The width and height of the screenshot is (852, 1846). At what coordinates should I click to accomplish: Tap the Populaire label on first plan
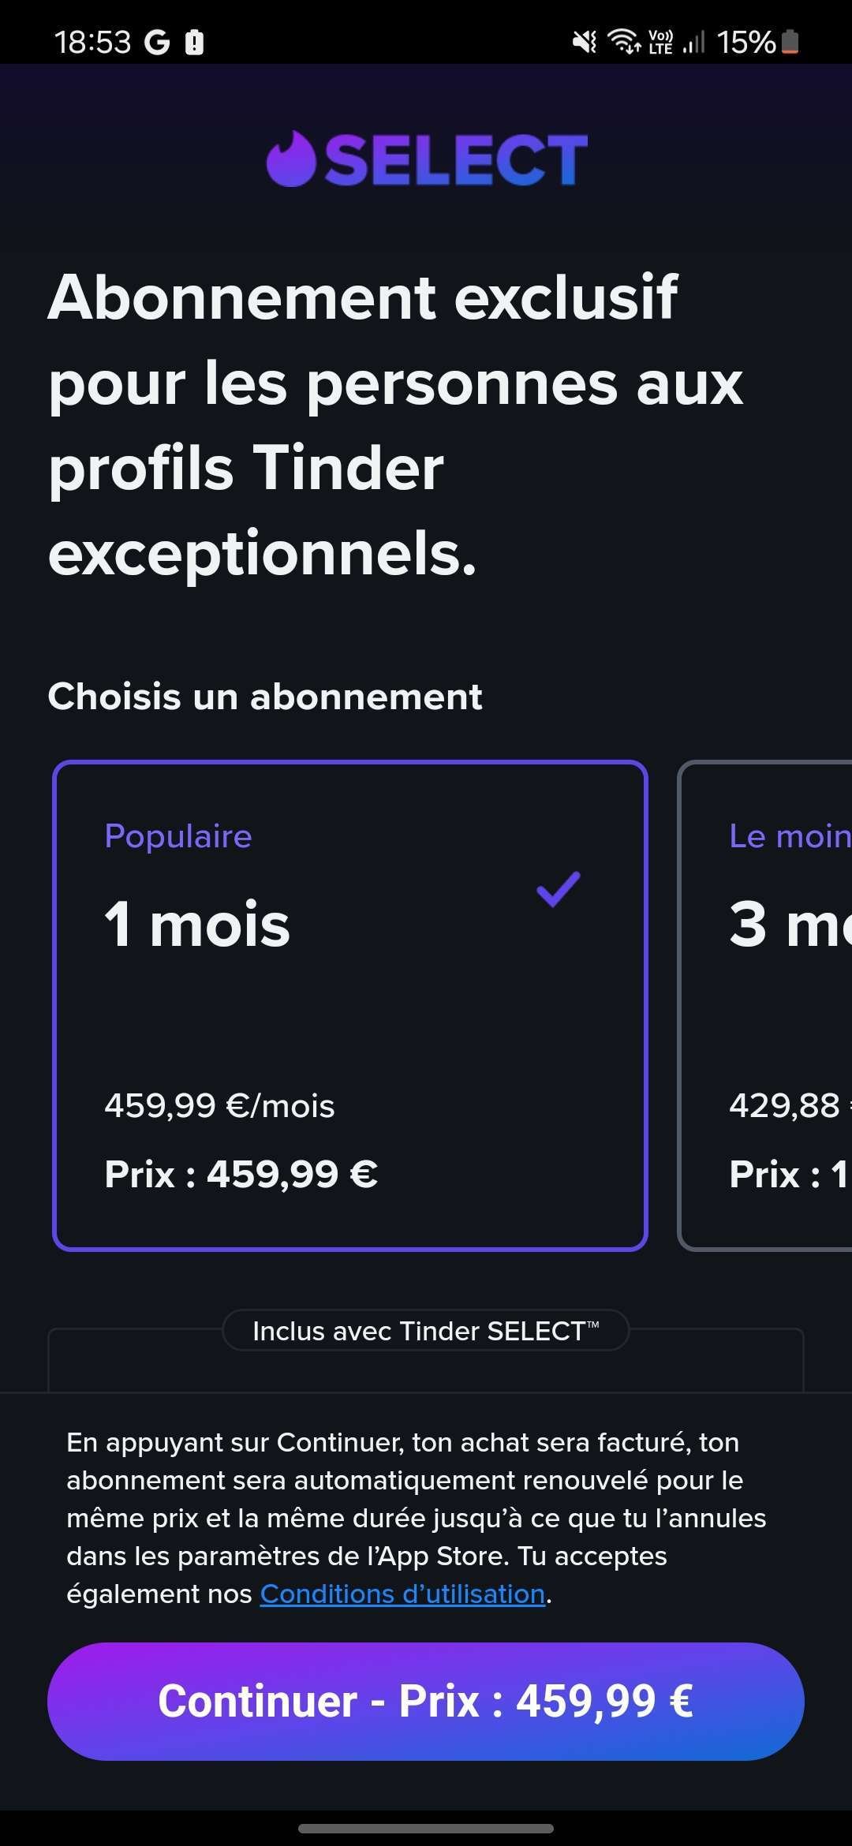pyautogui.click(x=178, y=836)
